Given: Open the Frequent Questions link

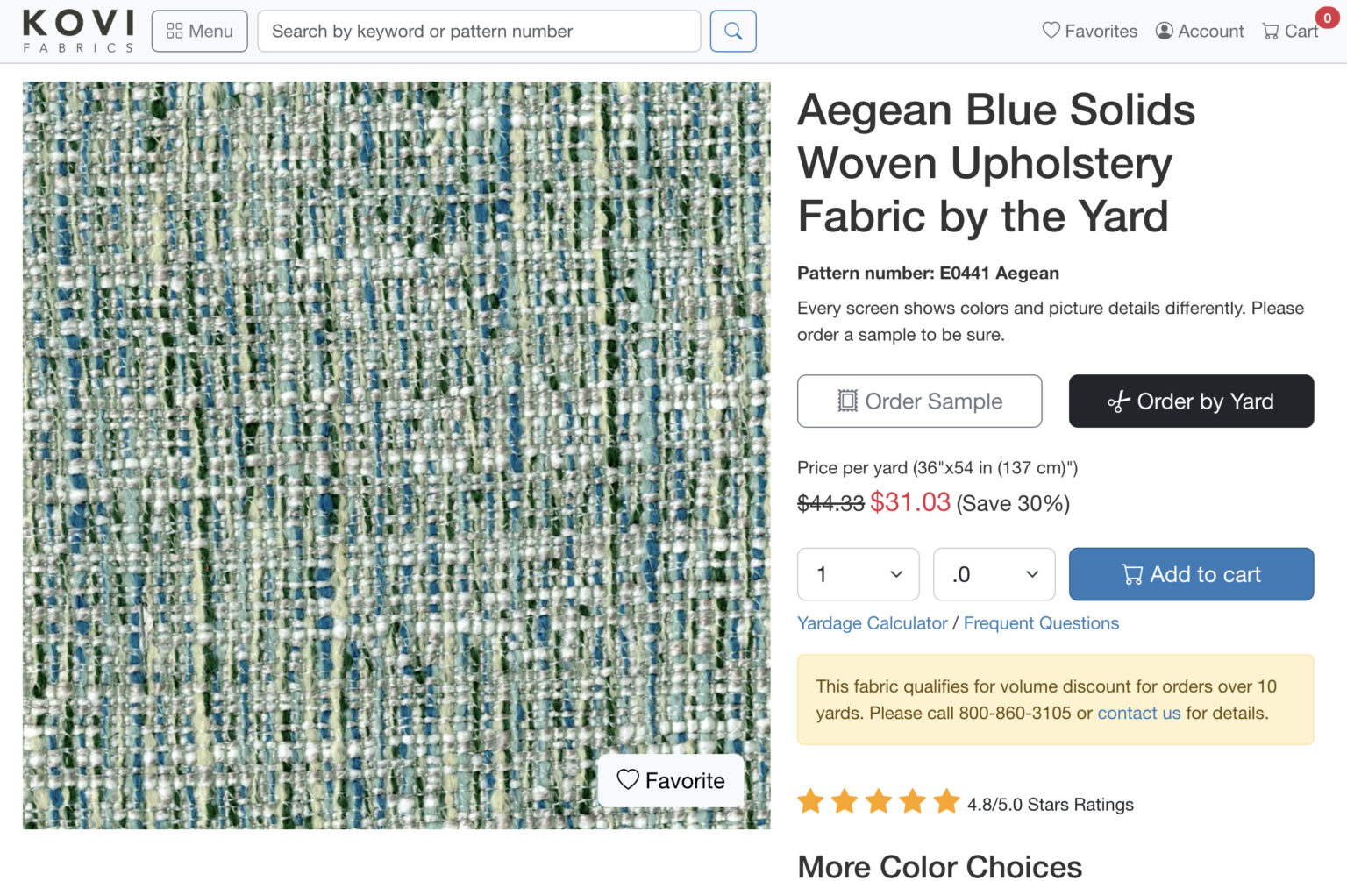Looking at the screenshot, I should pyautogui.click(x=1041, y=623).
